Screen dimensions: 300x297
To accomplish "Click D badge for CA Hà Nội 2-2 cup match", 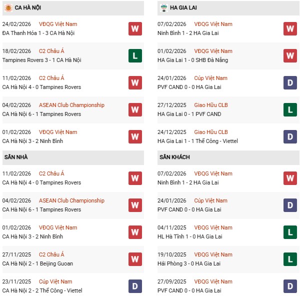I will coord(134,286).
